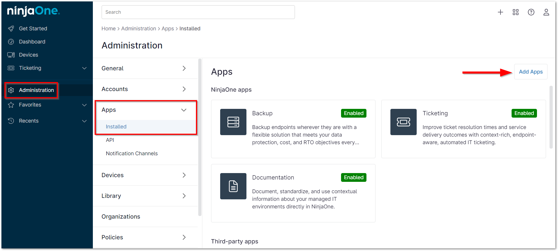Image resolution: width=558 pixels, height=251 pixels.
Task: Open the help question mark icon
Action: tap(531, 12)
